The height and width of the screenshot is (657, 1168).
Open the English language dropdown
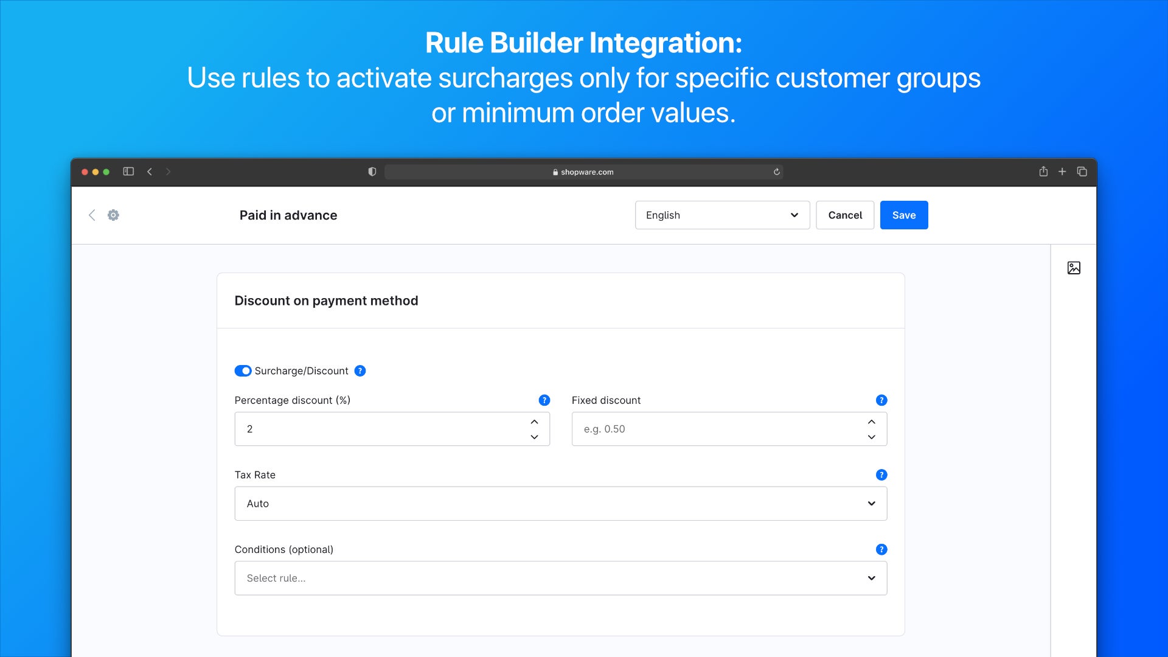click(x=722, y=215)
